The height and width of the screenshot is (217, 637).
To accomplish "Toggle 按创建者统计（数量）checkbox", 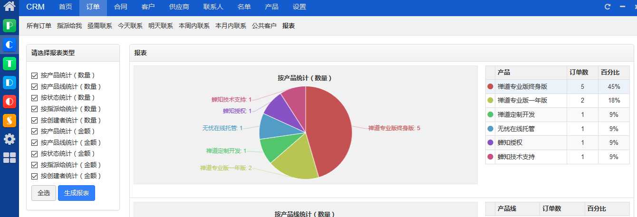I will pyautogui.click(x=34, y=120).
